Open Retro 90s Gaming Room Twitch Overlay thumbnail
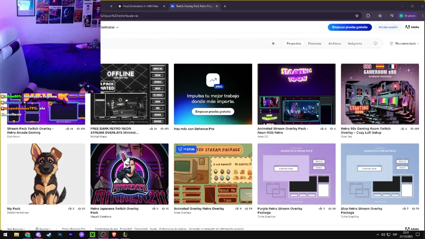 pyautogui.click(x=380, y=94)
